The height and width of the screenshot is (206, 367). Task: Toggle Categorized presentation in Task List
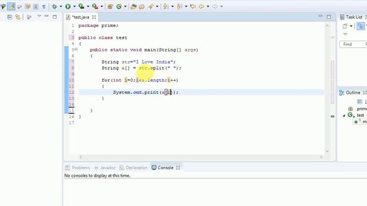[x=361, y=26]
